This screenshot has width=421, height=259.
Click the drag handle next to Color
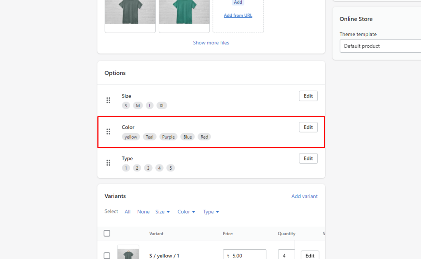[x=109, y=132]
